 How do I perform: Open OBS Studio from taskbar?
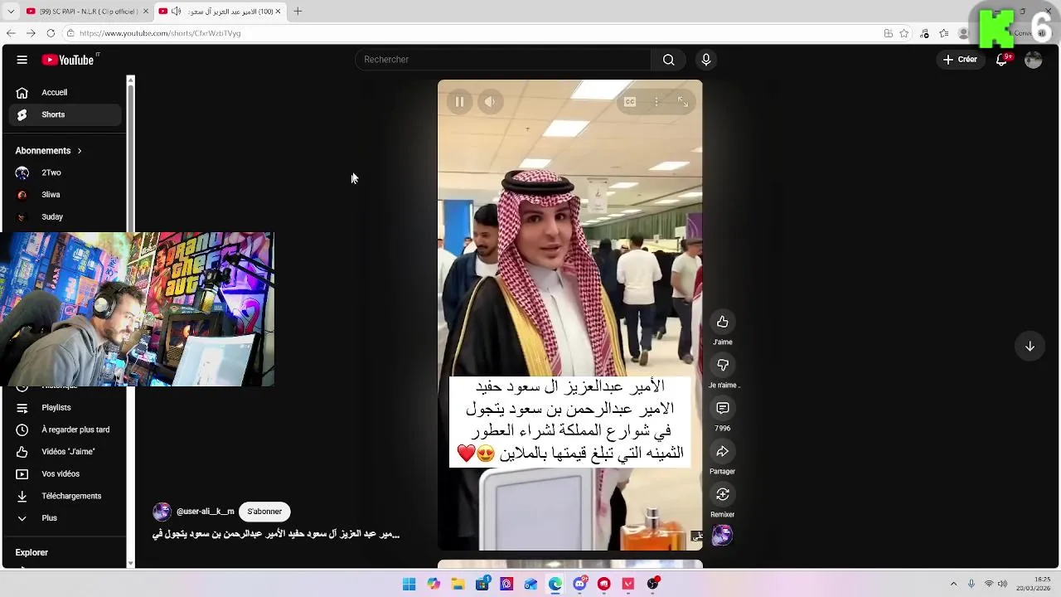(x=652, y=584)
